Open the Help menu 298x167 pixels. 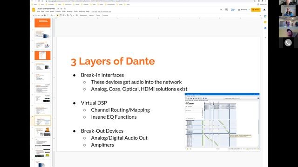point(88,12)
